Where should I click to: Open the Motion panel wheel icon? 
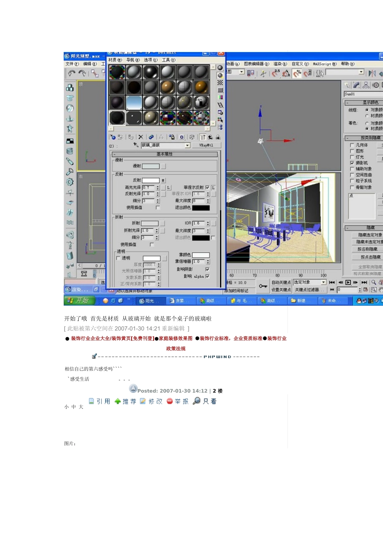376,85
